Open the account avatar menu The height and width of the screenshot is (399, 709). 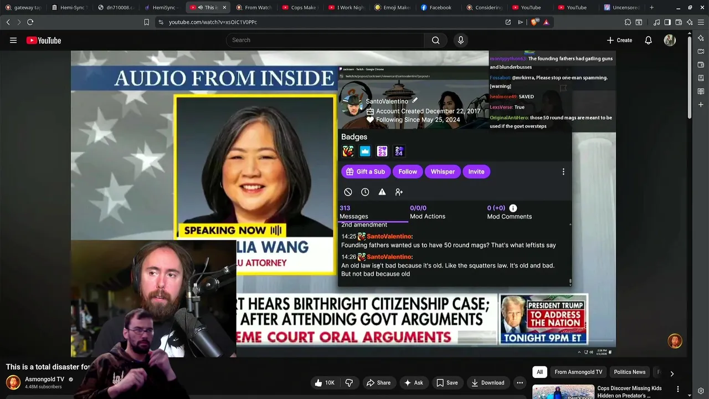click(x=670, y=40)
